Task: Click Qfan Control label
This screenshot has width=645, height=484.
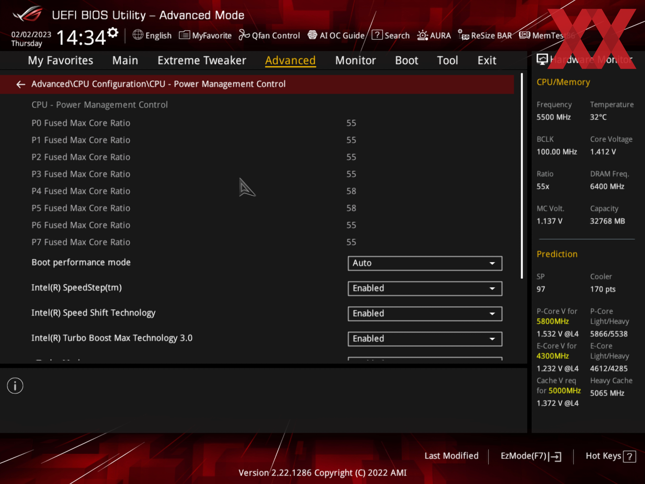Action: (275, 36)
